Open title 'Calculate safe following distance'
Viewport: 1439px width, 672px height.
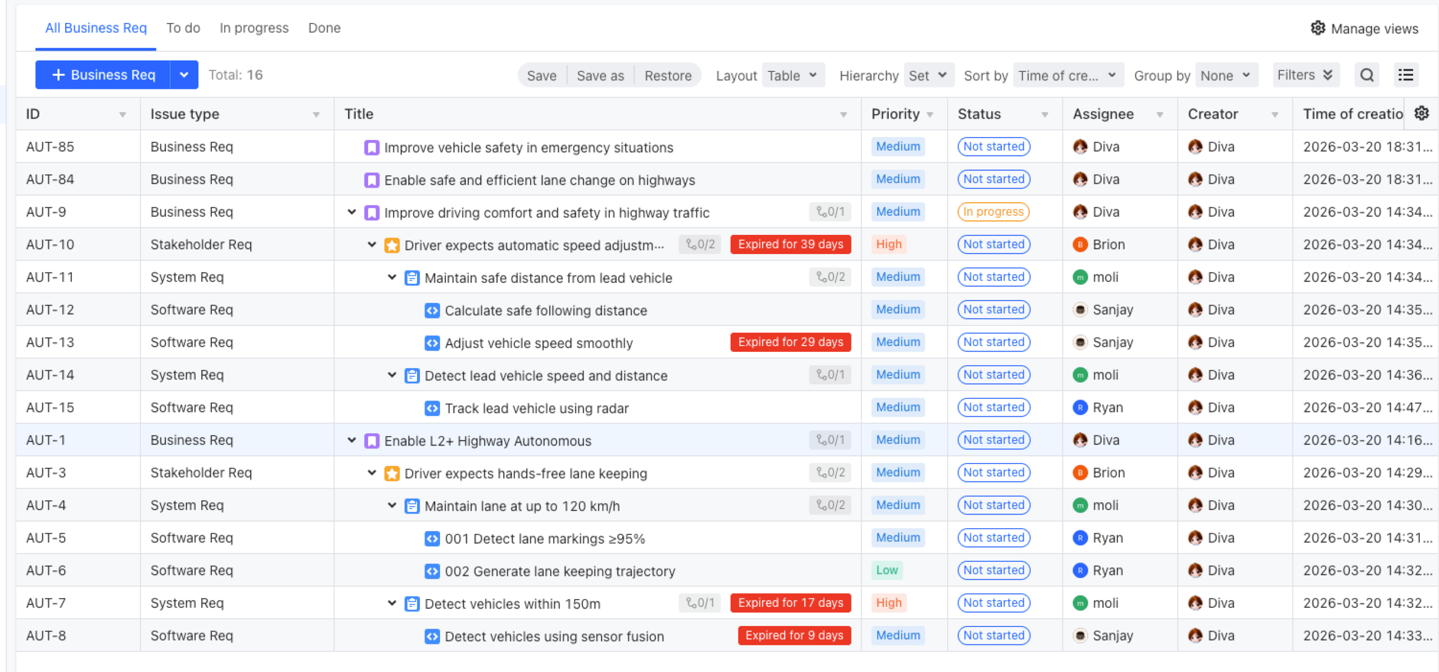tap(546, 311)
